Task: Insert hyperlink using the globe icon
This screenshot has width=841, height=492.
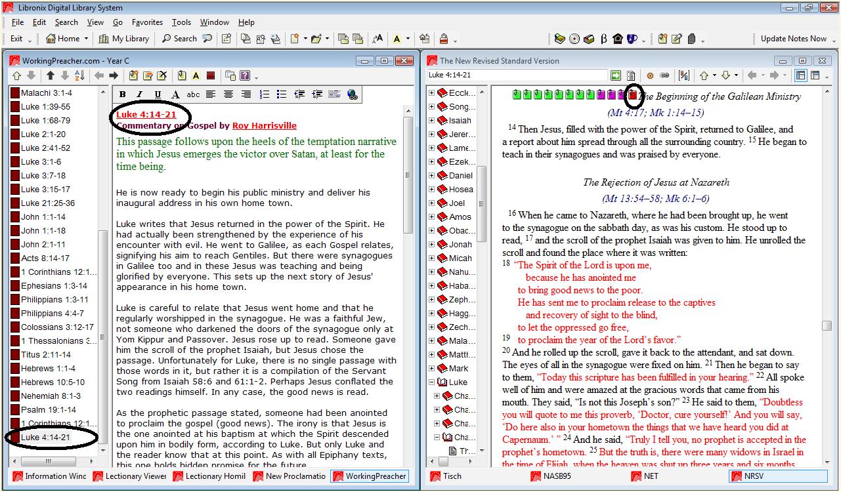Action: pyautogui.click(x=352, y=95)
